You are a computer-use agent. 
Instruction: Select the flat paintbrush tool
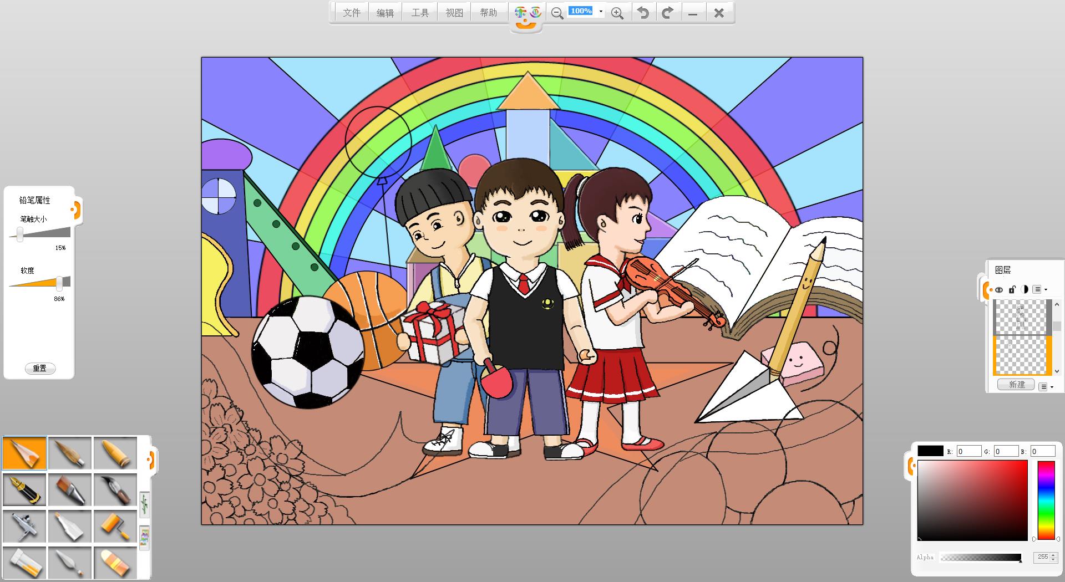tap(70, 489)
